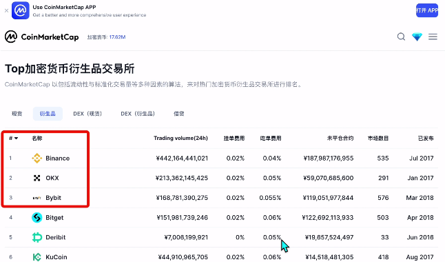This screenshot has height=262, width=445.
Task: Click Bybit taker fee 0.055%
Action: coord(270,198)
